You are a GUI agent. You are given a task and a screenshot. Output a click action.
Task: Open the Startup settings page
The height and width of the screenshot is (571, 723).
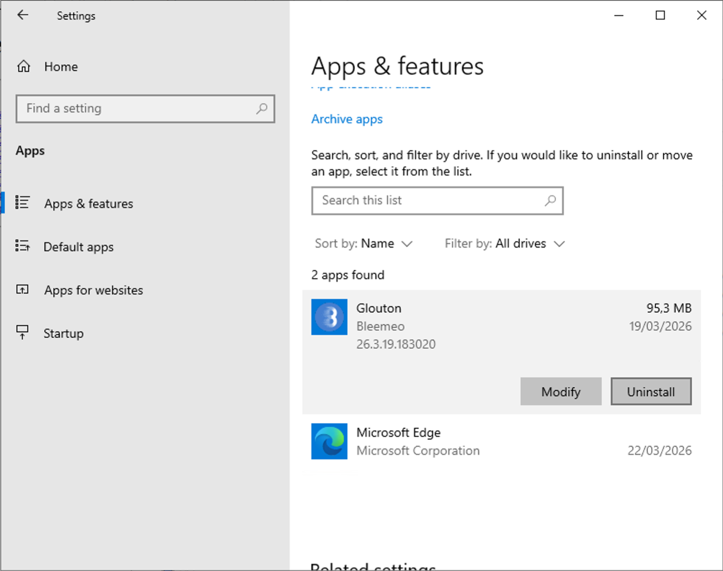point(63,333)
